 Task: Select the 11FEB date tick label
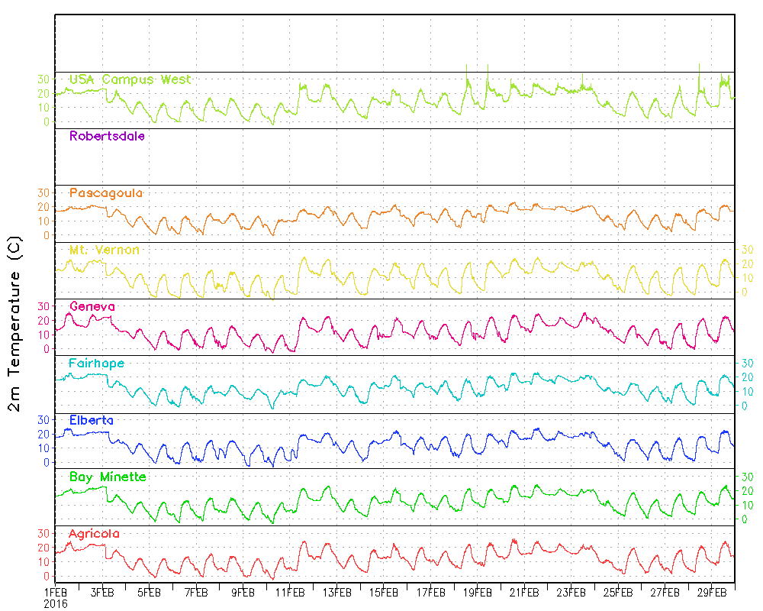(x=290, y=592)
